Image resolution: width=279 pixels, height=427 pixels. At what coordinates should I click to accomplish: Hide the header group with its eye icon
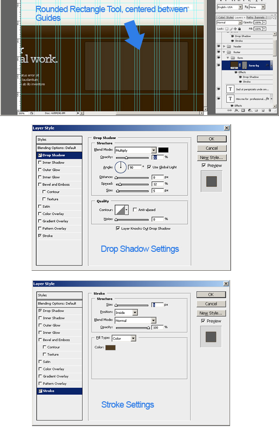click(218, 46)
